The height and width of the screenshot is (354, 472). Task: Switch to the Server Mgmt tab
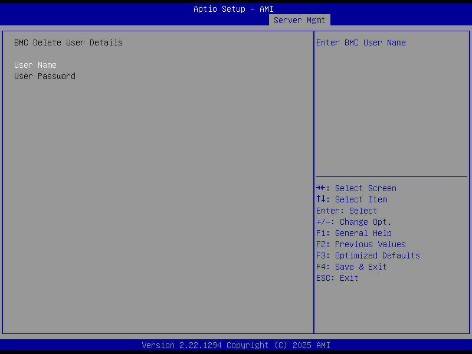[x=299, y=19]
